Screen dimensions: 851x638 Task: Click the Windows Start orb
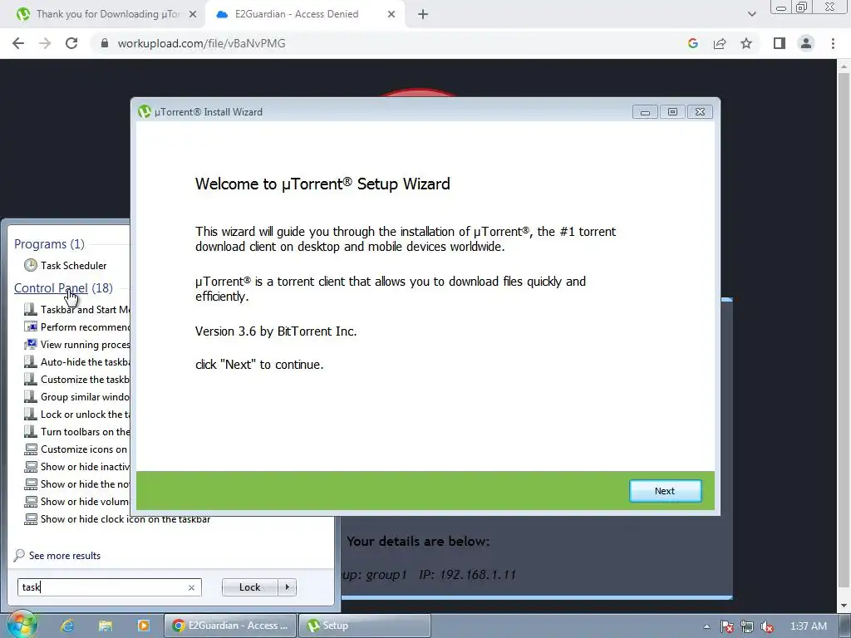tap(22, 624)
